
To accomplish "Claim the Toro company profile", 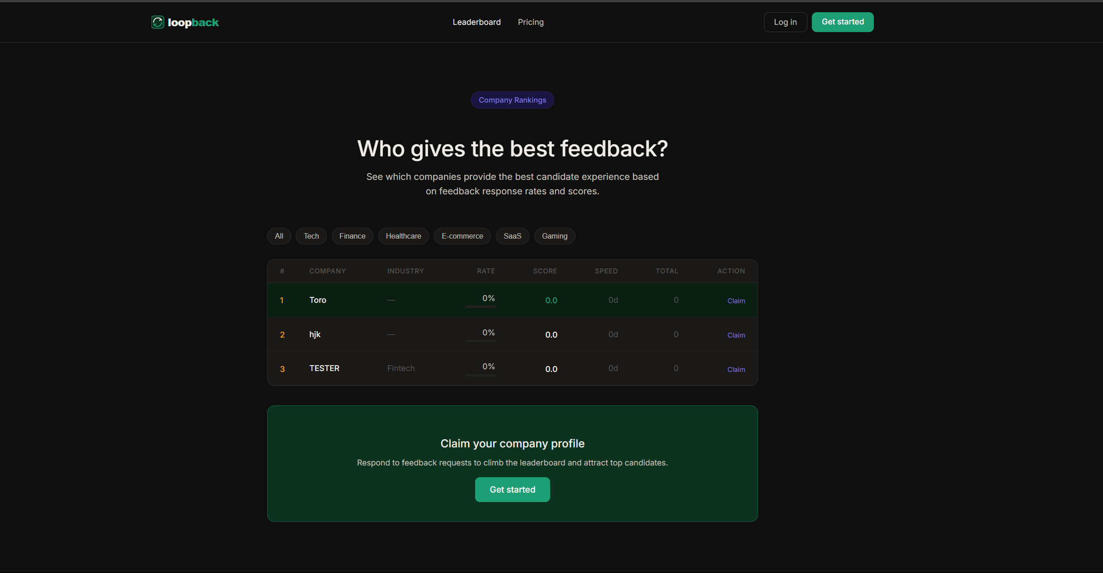I will 735,301.
